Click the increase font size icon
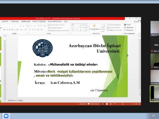The height and width of the screenshot is (119, 159). (x=21, y=26)
